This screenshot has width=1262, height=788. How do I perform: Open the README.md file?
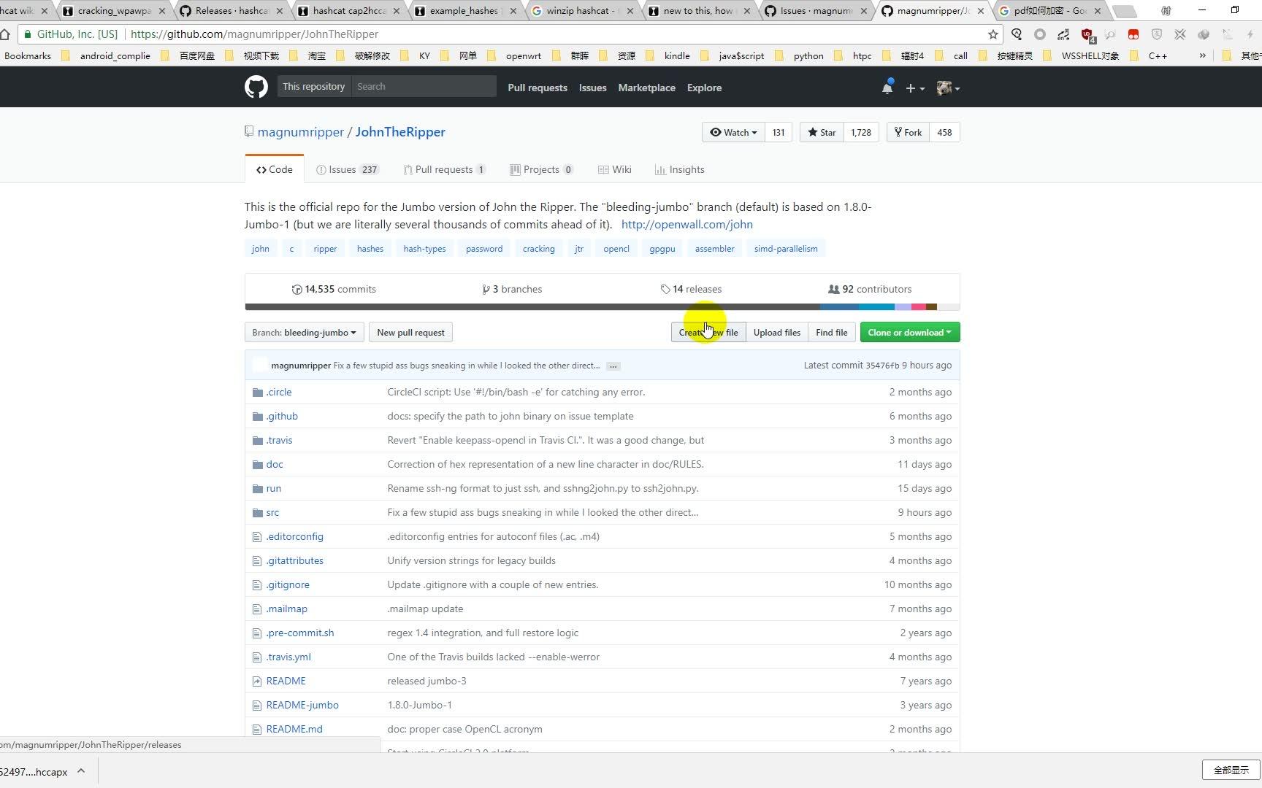pos(294,729)
